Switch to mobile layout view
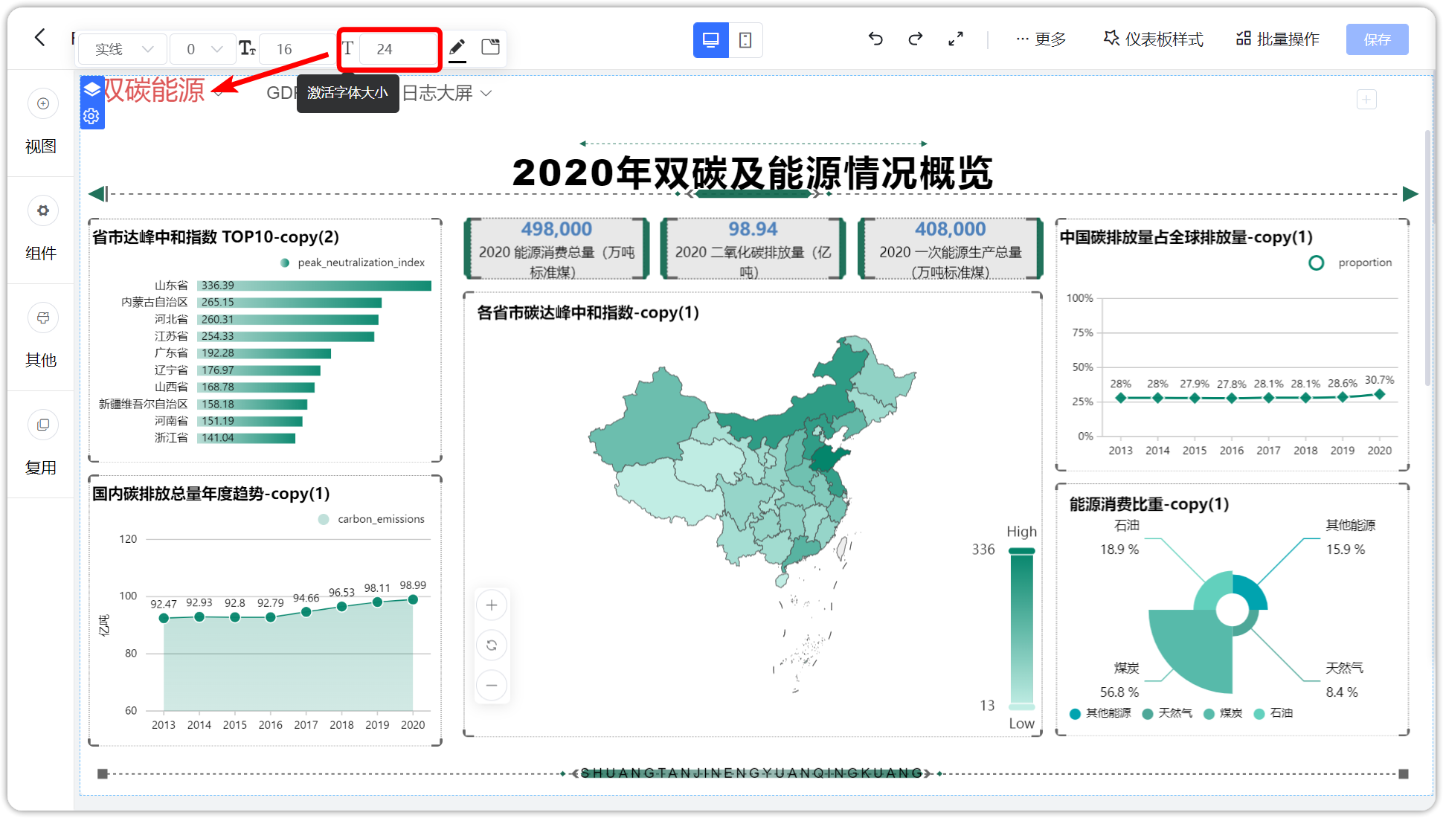The image size is (1443, 818). (x=745, y=40)
